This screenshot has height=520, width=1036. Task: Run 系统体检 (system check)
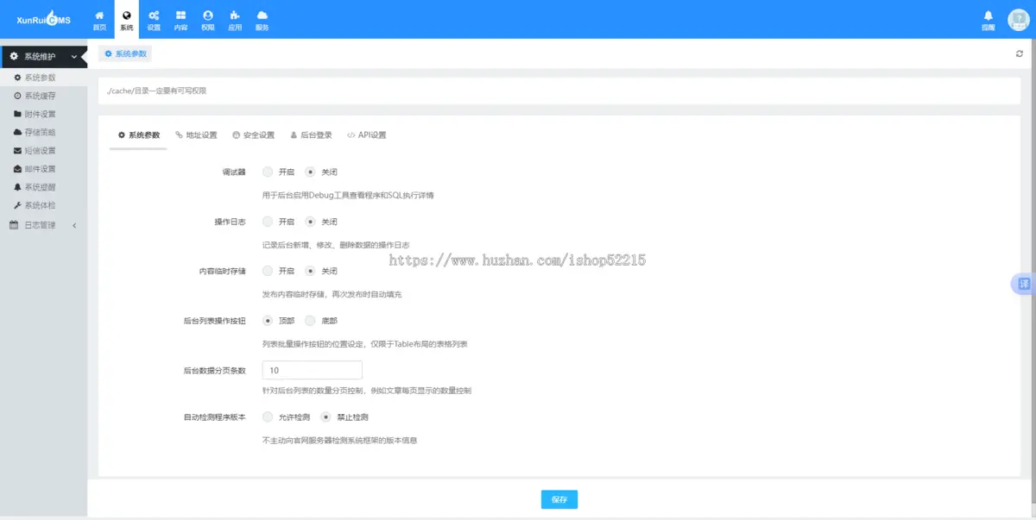click(x=39, y=205)
